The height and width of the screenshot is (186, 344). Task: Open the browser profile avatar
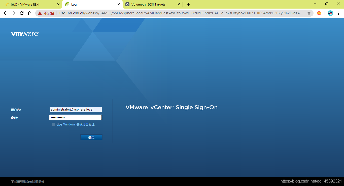(330, 13)
